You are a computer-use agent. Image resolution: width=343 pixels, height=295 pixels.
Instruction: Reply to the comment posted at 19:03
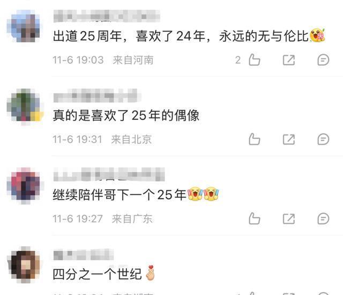point(323,60)
